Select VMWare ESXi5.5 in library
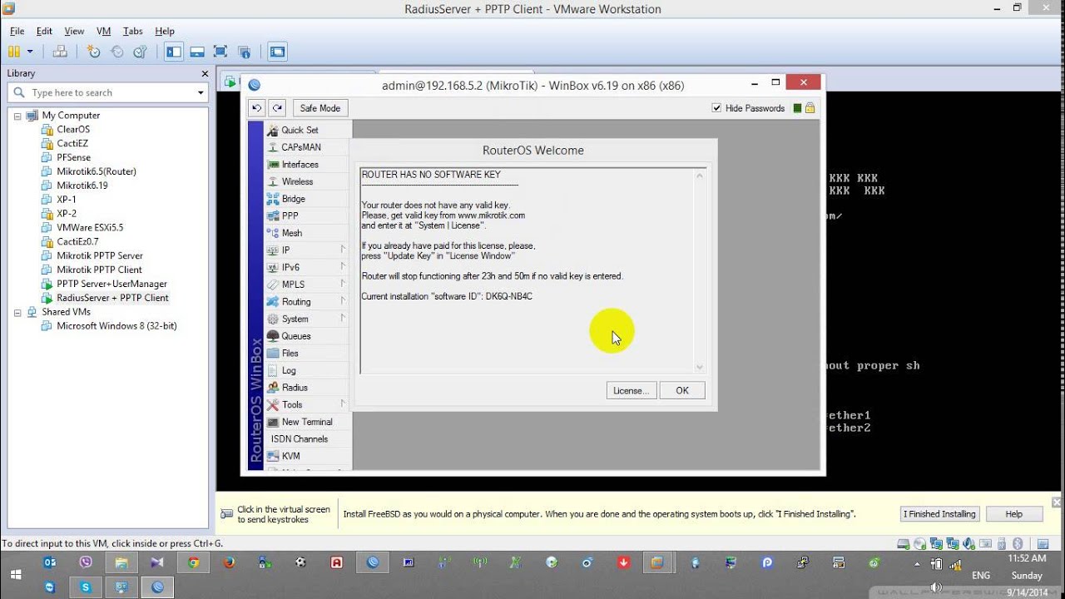This screenshot has height=599, width=1065. coord(89,227)
